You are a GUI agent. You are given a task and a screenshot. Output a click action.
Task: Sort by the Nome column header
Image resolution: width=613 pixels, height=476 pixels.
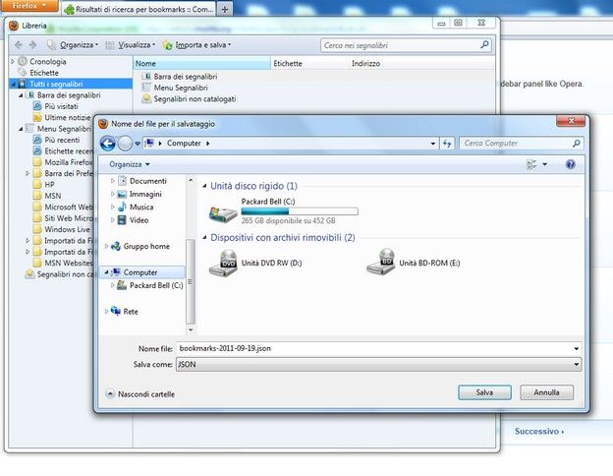pyautogui.click(x=201, y=63)
